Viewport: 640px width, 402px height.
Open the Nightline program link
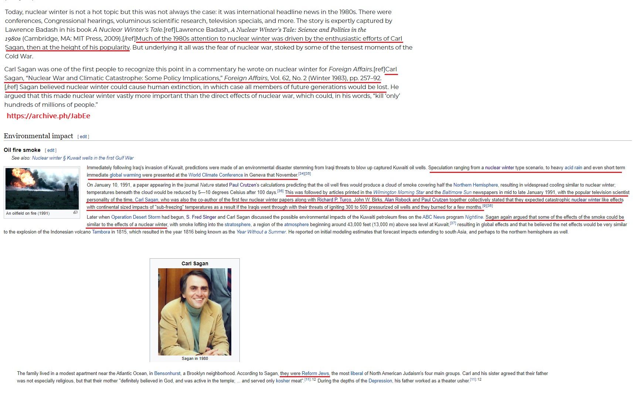(x=474, y=217)
